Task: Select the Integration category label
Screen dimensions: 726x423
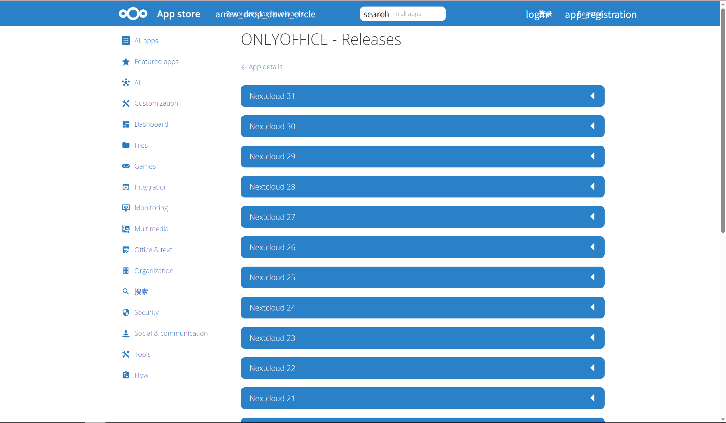Action: click(x=151, y=187)
